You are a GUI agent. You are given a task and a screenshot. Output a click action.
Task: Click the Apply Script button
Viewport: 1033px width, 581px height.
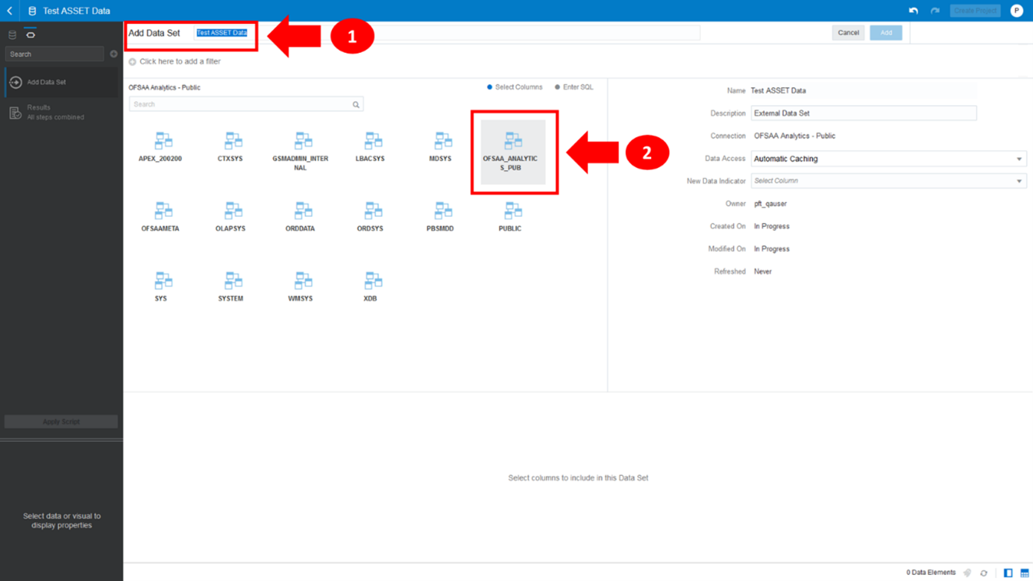61,421
